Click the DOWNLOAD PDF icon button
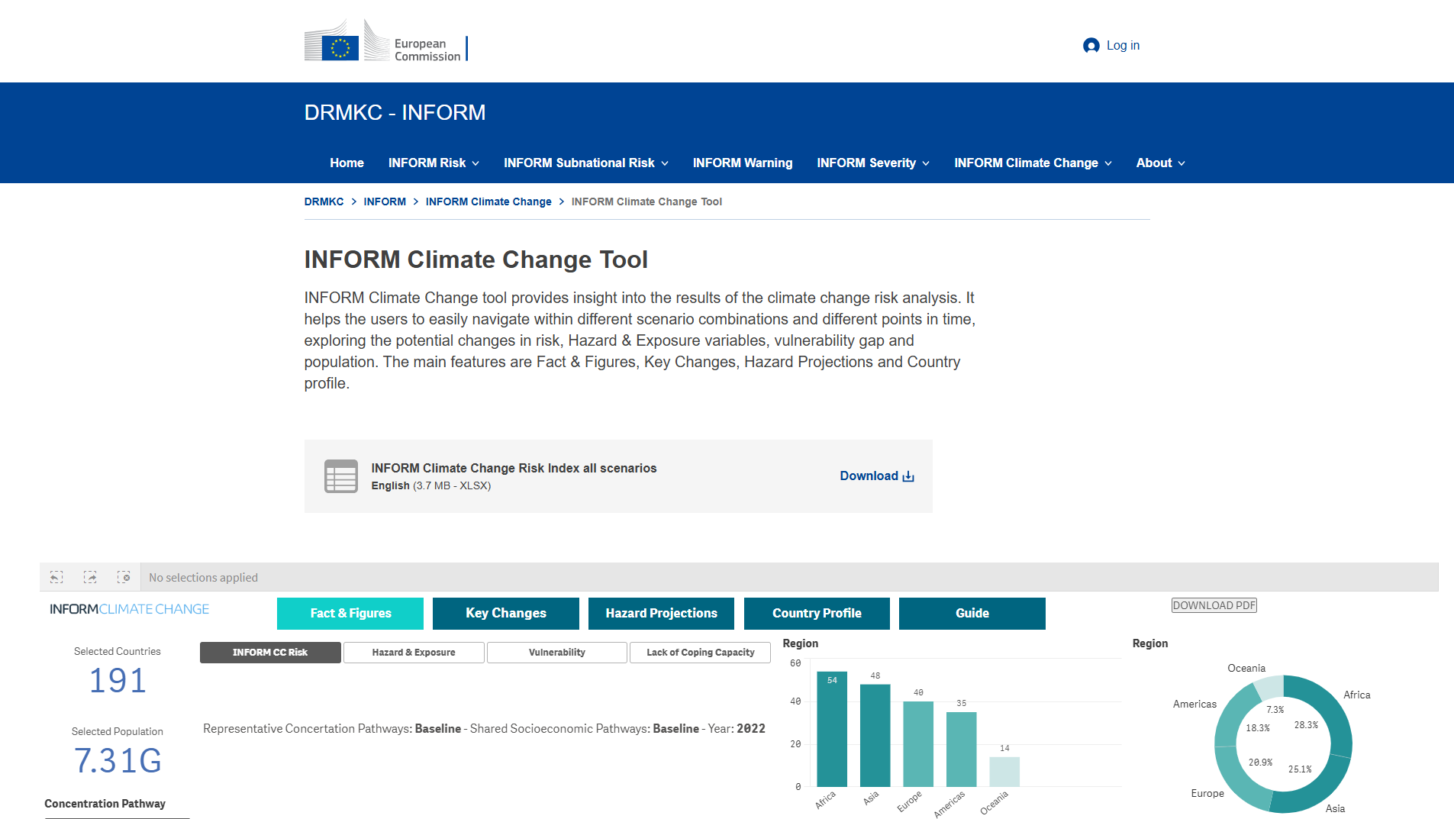The image size is (1454, 819). [x=1214, y=605]
